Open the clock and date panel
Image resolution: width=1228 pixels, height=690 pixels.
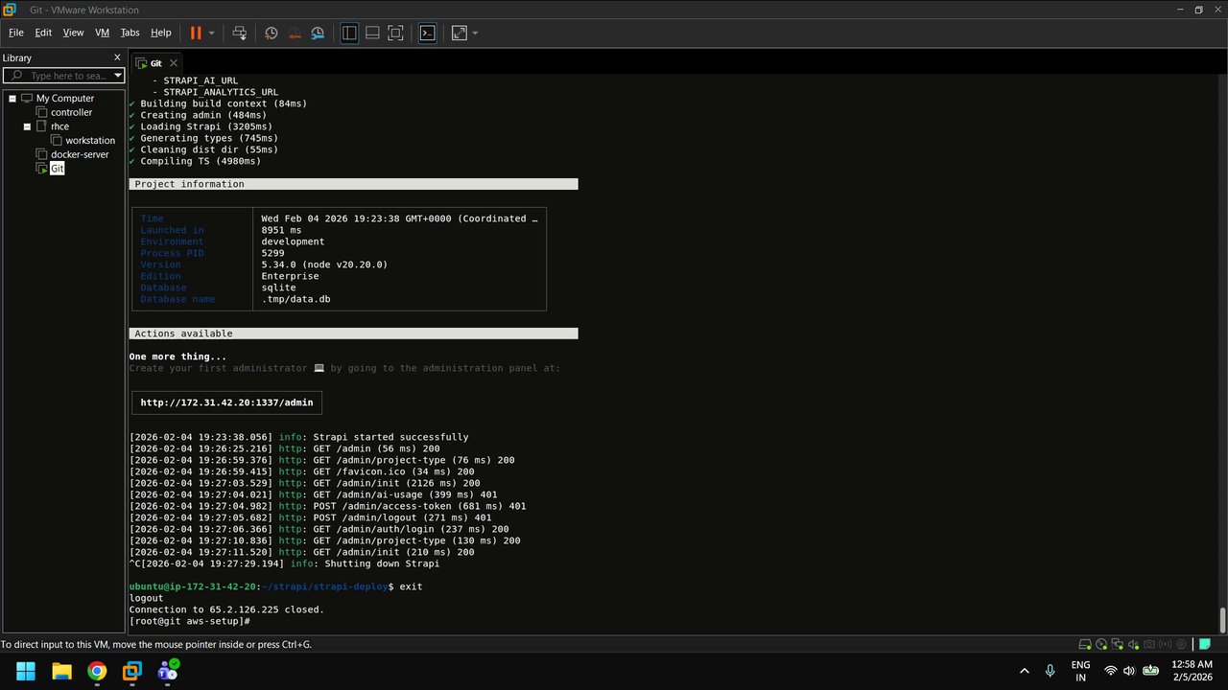click(x=1191, y=671)
